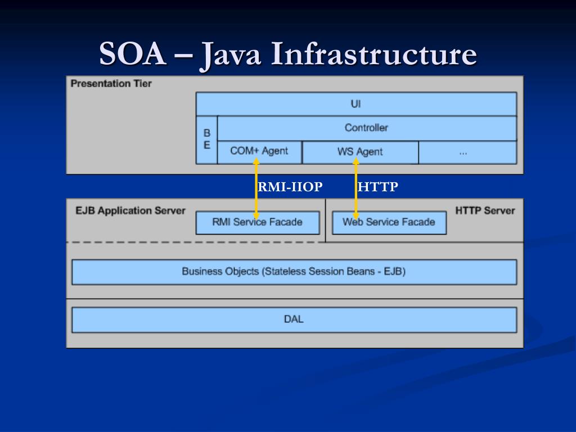Click the 'WS Agent' box
This screenshot has width=576, height=432.
361,152
